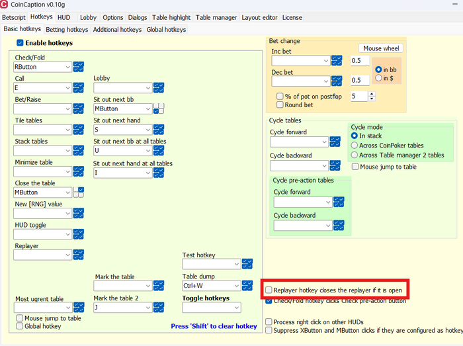
Task: Select the Across CoinPoker tables radio button
Action: 355,145
